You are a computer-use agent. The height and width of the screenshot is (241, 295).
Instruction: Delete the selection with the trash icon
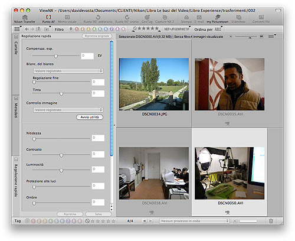[x=271, y=221]
